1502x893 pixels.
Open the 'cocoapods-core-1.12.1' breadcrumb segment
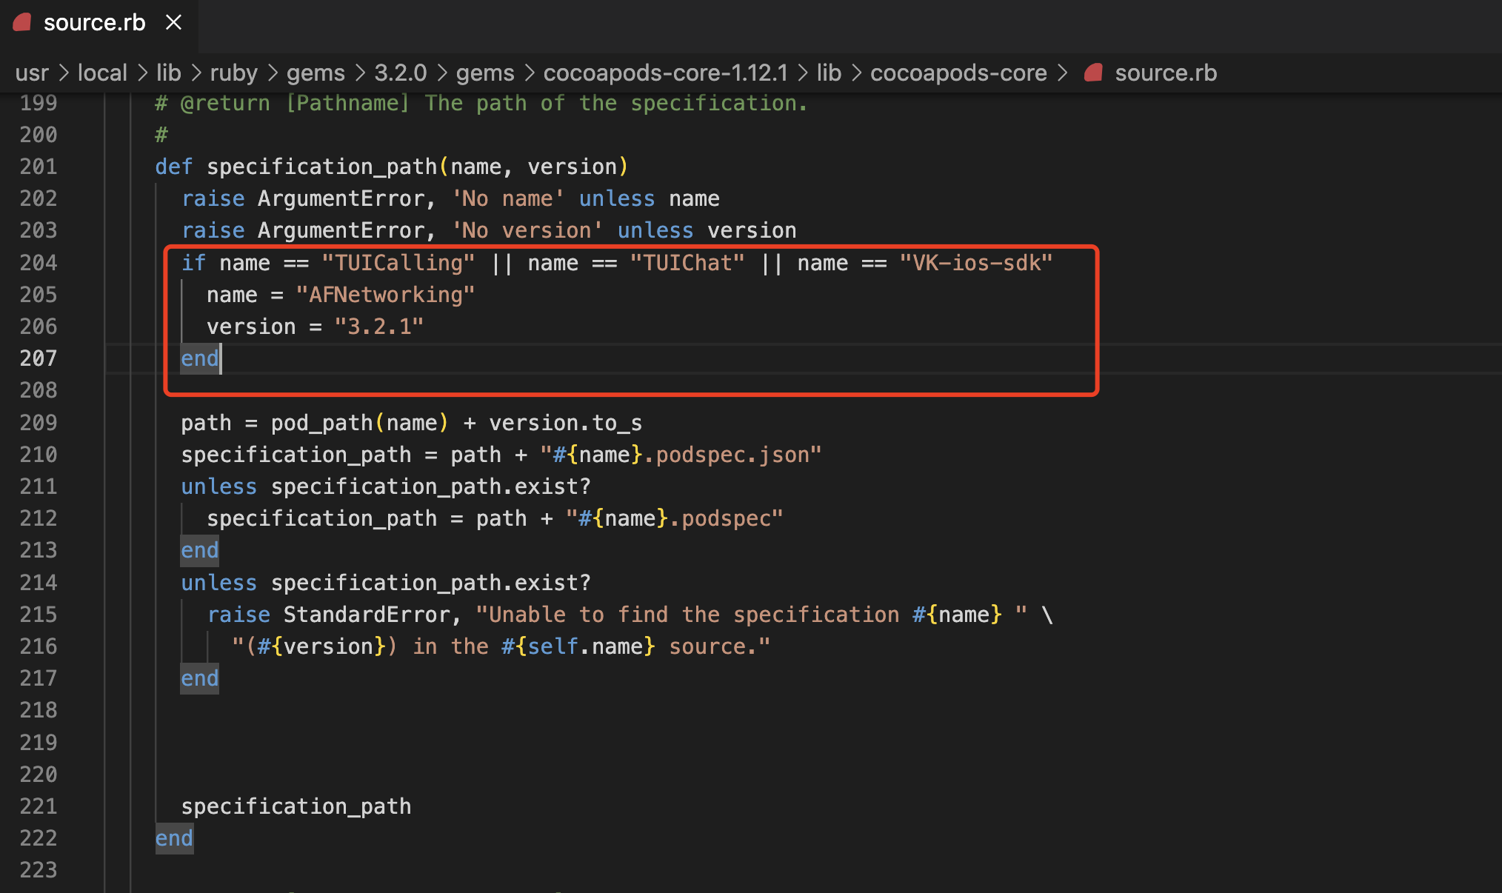tap(665, 73)
